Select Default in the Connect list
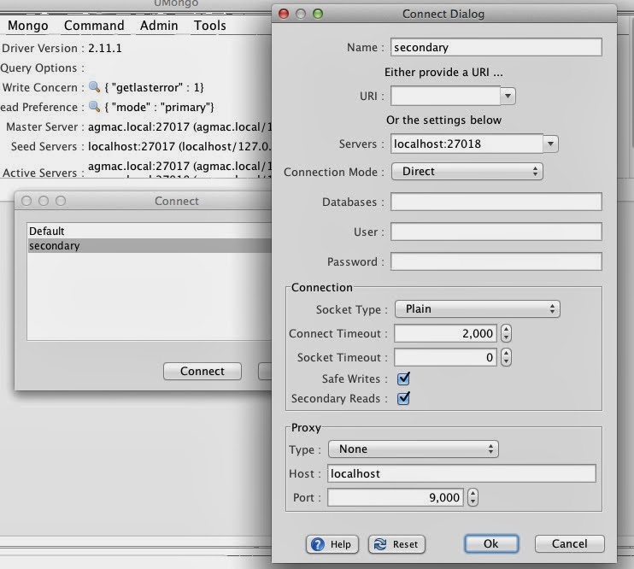Screen dimensions: 634x569 (150, 232)
